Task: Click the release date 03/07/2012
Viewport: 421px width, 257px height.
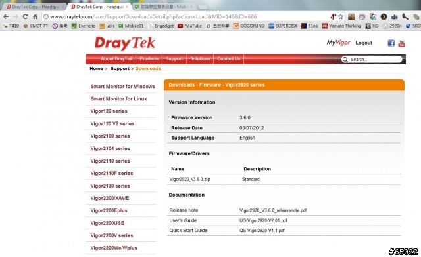Action: (251, 128)
